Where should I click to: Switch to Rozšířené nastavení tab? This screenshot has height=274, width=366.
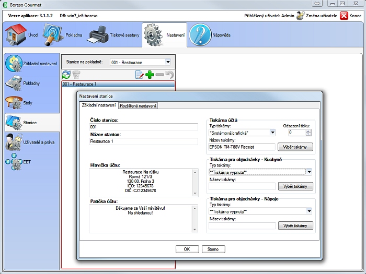coord(138,106)
